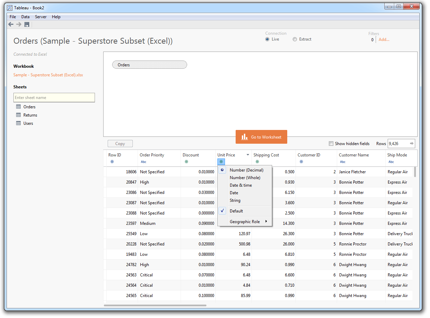This screenshot has height=318, width=430.
Task: Toggle the Default checkmark menu option
Action: coord(245,211)
